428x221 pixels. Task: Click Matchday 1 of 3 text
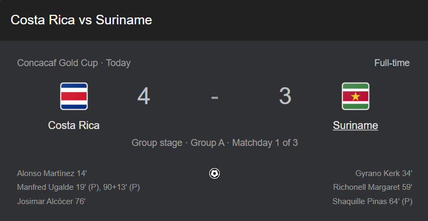tap(265, 143)
